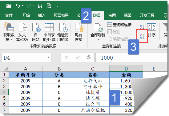Click the 全部刷新 button
Screen dimensions: 169x116
98,30
